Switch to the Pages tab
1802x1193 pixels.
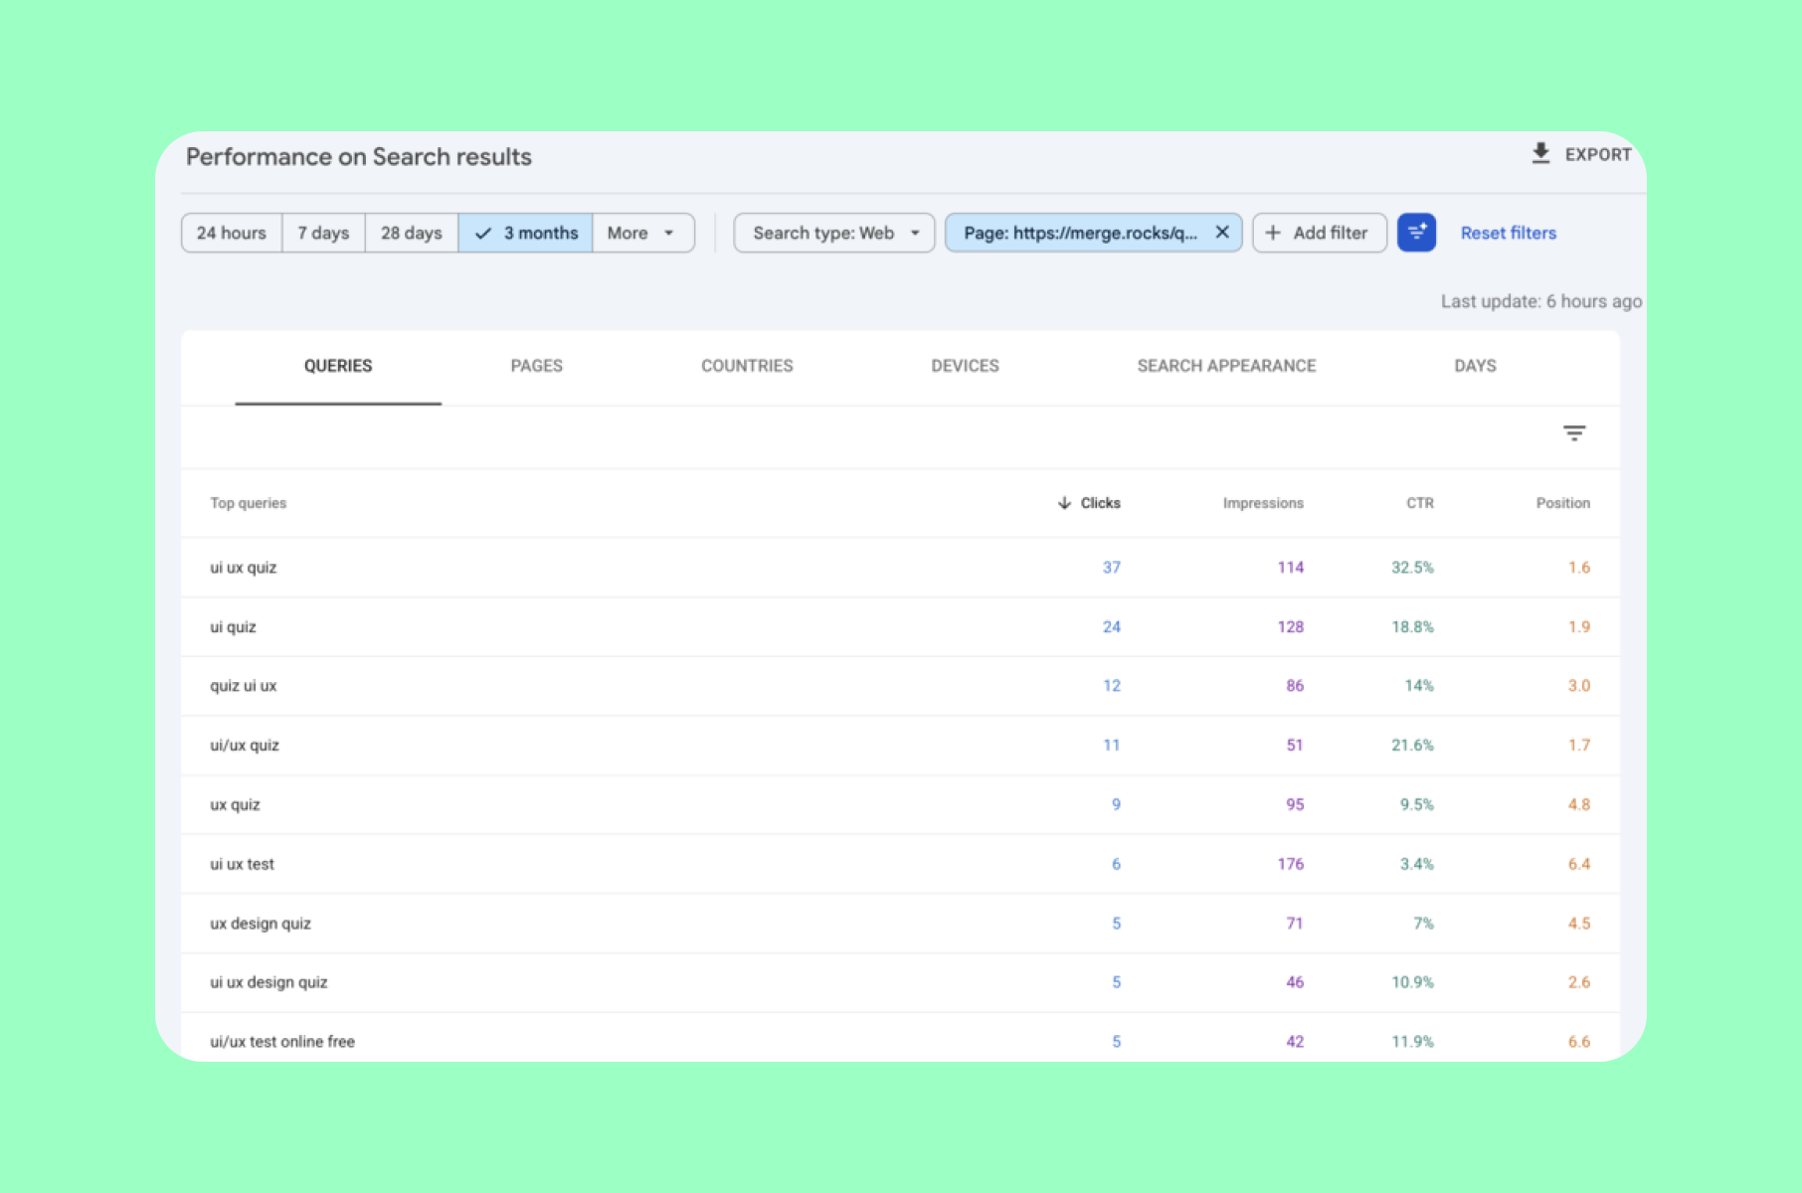pyautogui.click(x=537, y=366)
